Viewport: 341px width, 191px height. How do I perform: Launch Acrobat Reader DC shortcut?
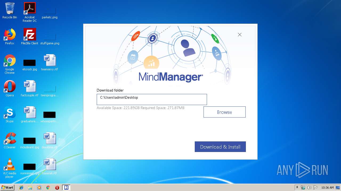30,12
